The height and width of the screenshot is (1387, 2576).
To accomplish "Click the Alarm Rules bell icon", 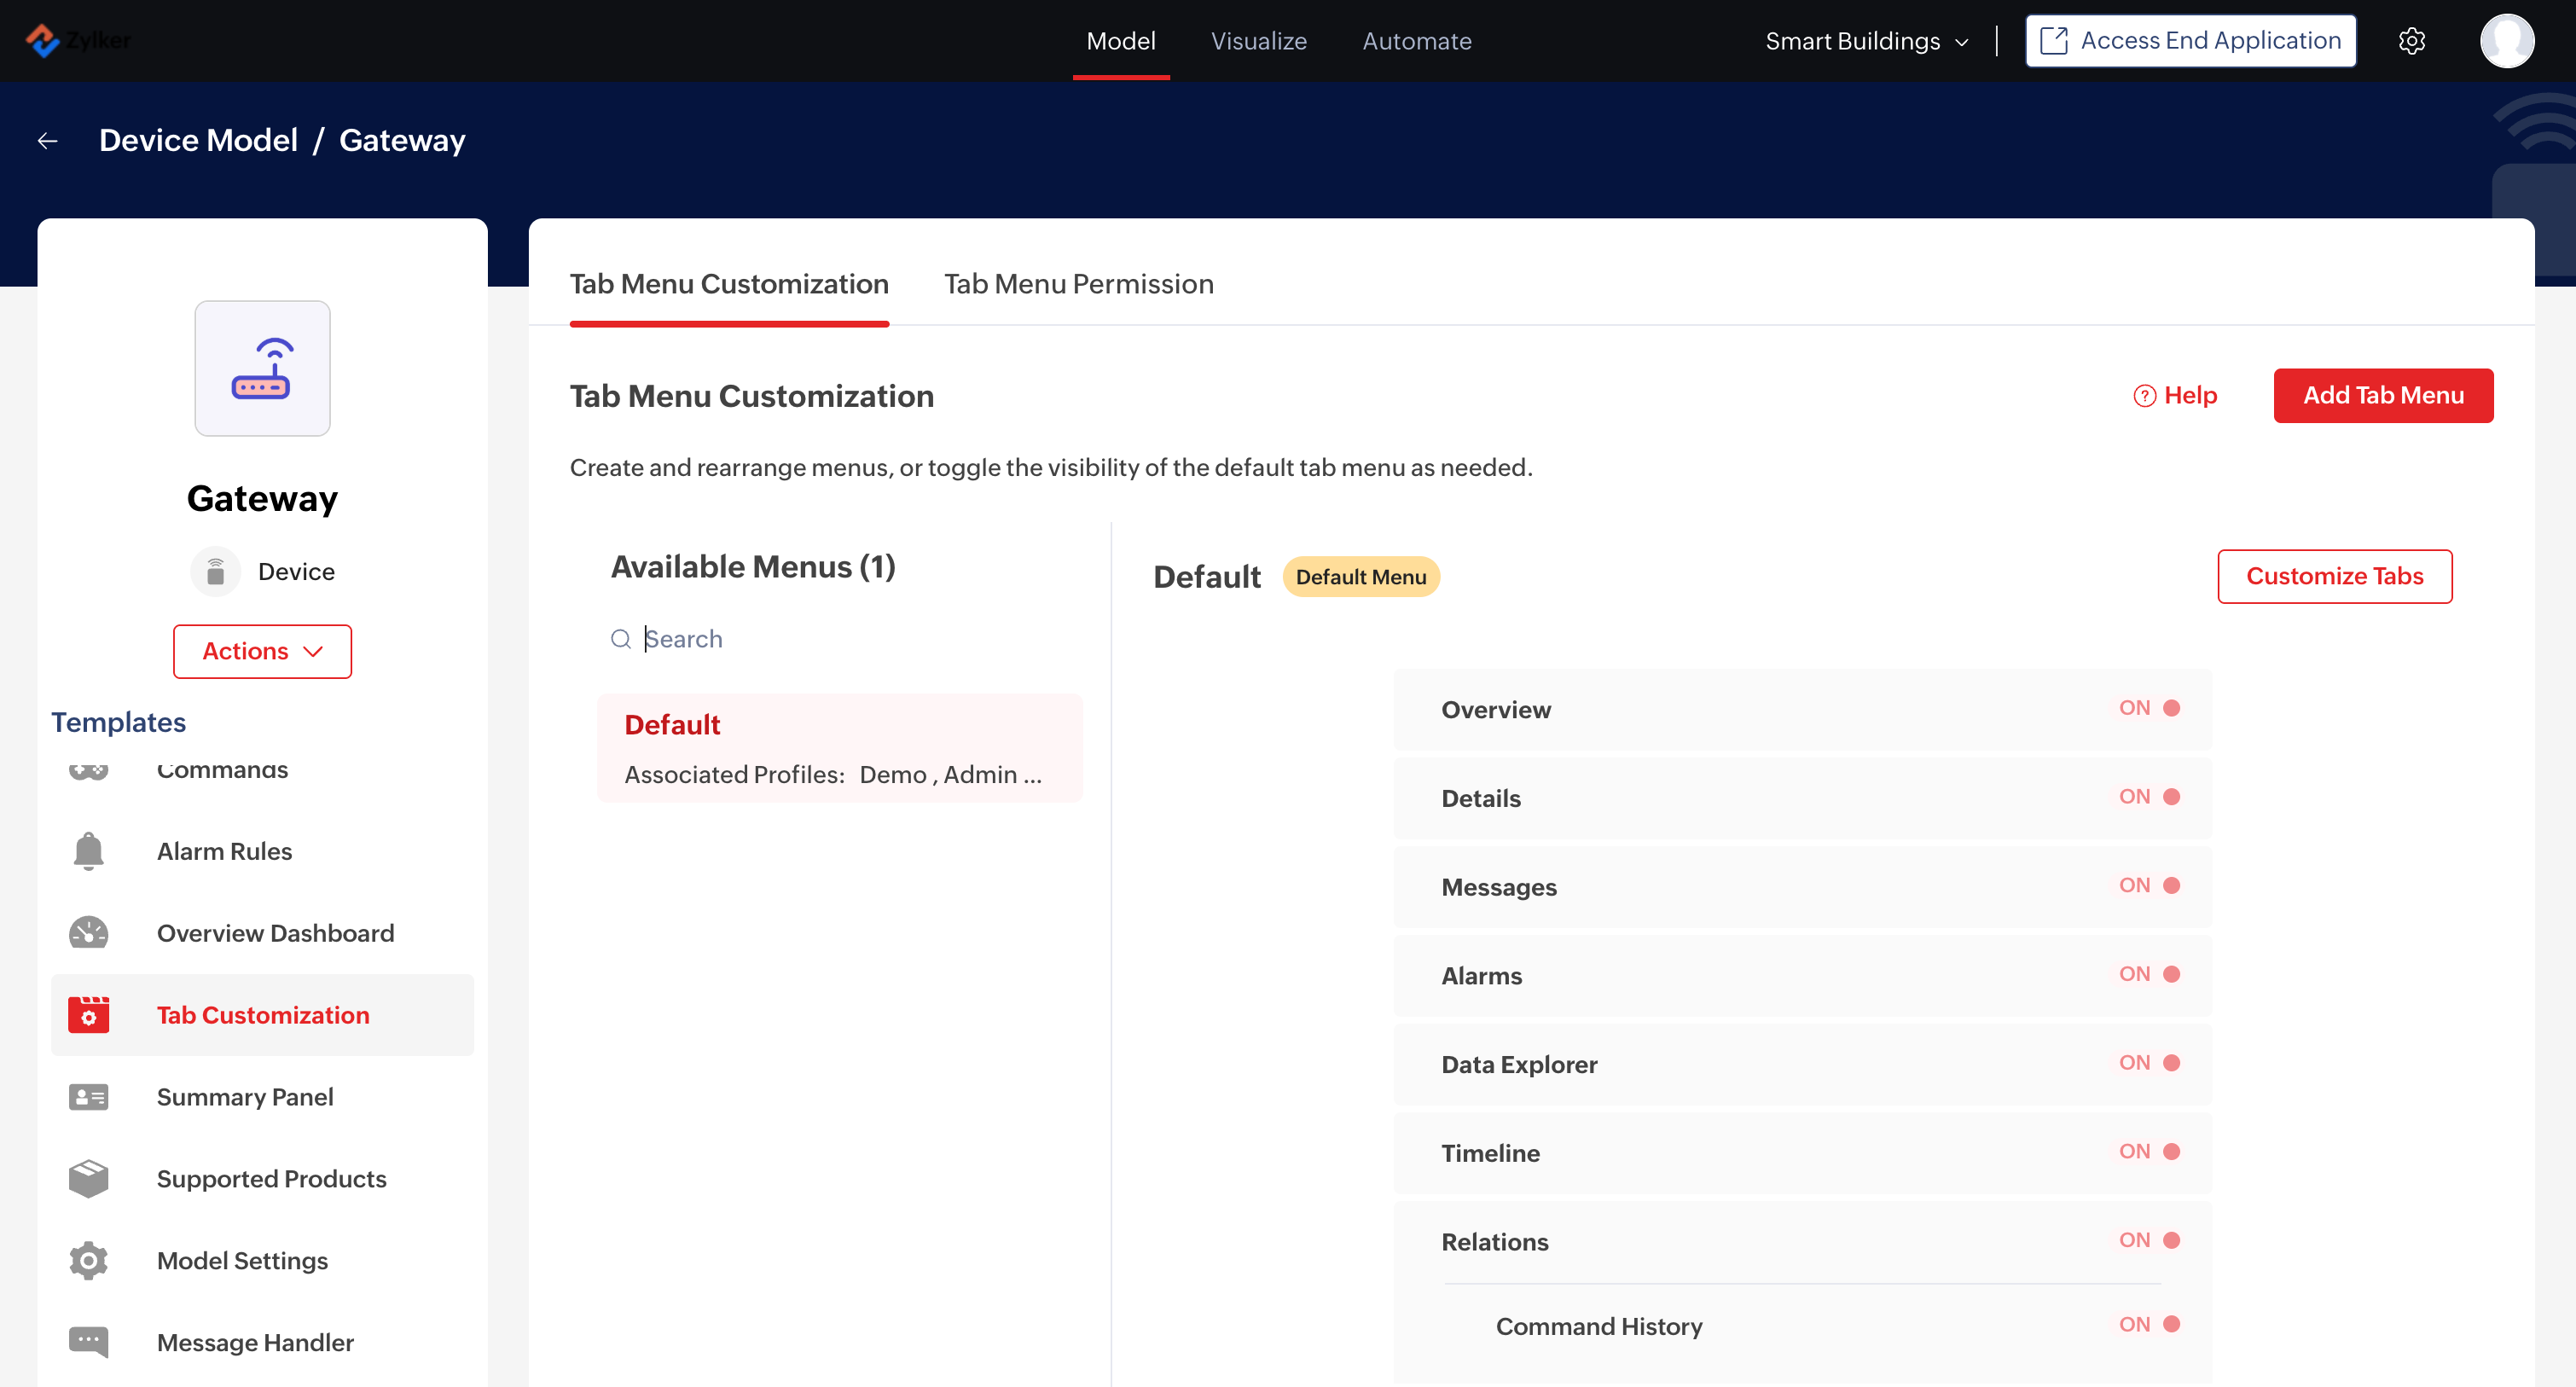I will pos(88,851).
